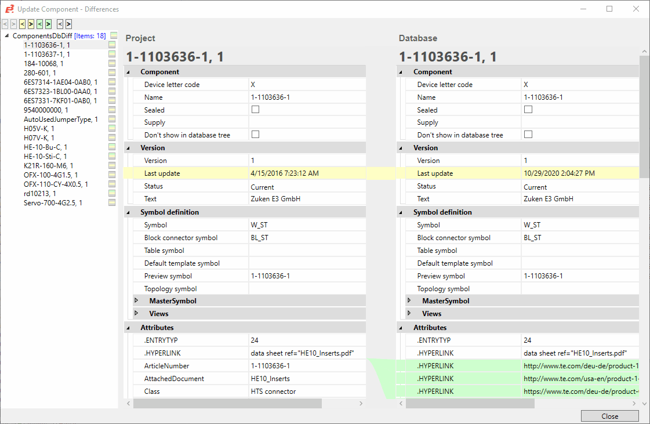Click the disabled gray previous-difference arrow
Viewport: 650px width, 424px height.
5,24
